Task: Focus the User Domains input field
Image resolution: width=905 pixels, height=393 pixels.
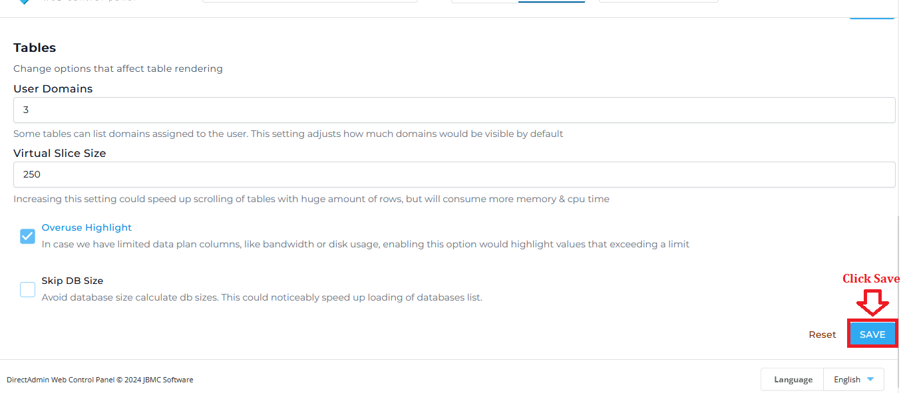Action: pos(454,110)
